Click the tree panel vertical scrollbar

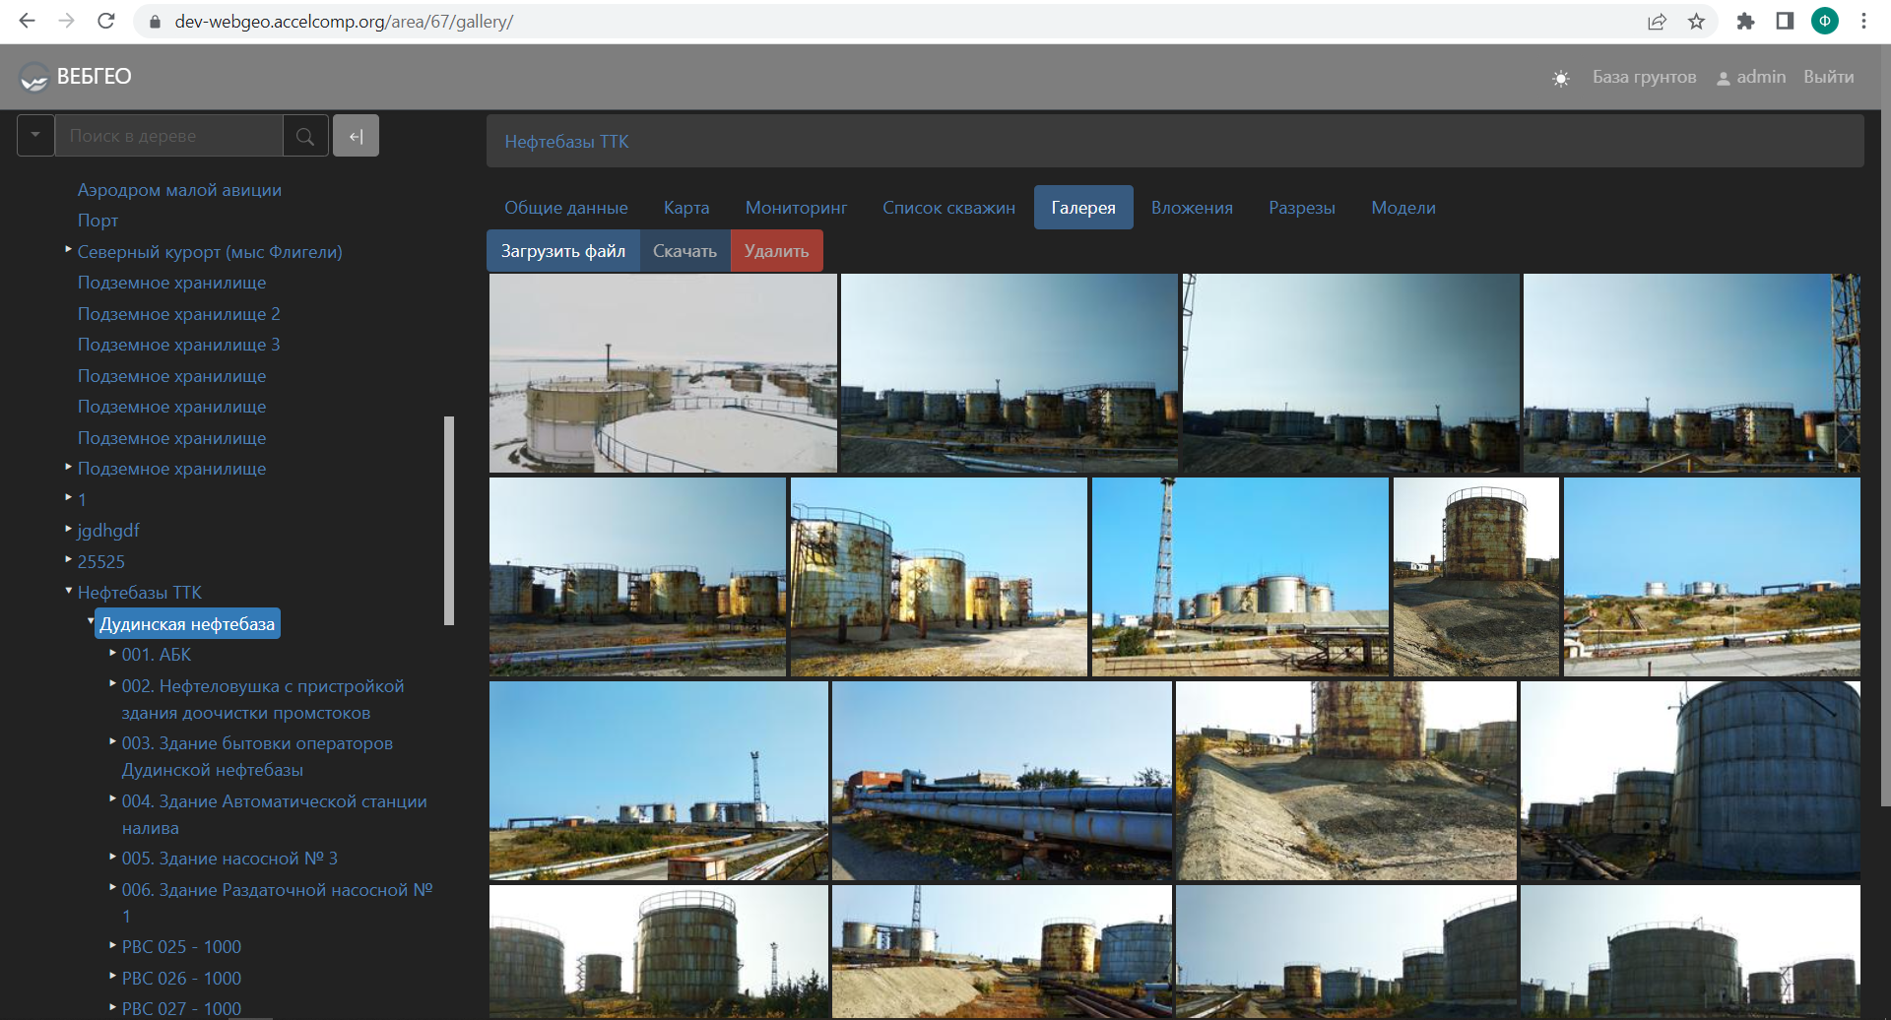tap(449, 520)
